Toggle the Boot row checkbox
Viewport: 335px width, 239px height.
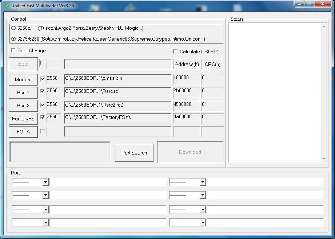(x=42, y=63)
